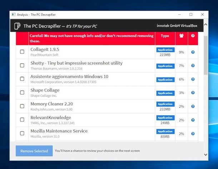This screenshot has width=218, height=169.
Task: Click the help column header question icon
Action: coord(193,36)
